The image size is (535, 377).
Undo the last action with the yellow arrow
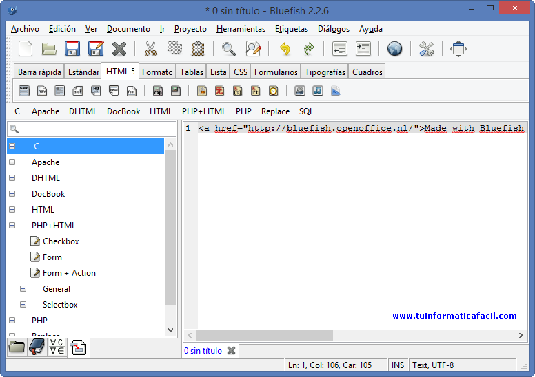pos(285,49)
